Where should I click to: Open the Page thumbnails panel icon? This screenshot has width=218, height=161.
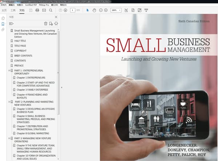click(3, 18)
